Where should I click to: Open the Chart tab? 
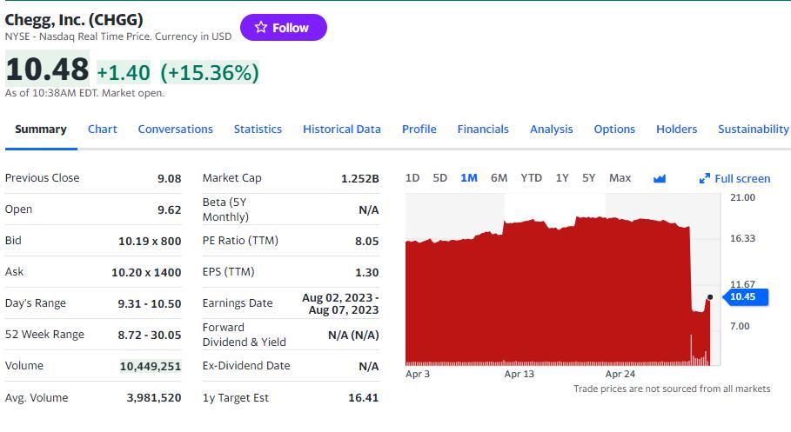tap(103, 129)
